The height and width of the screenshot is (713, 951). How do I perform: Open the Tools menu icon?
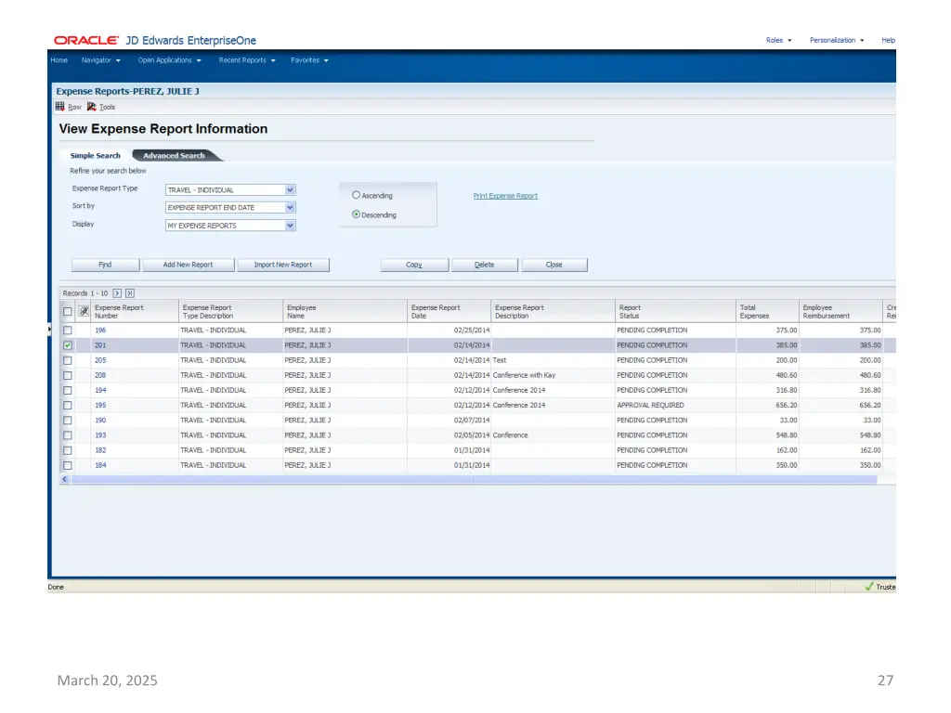[92, 107]
